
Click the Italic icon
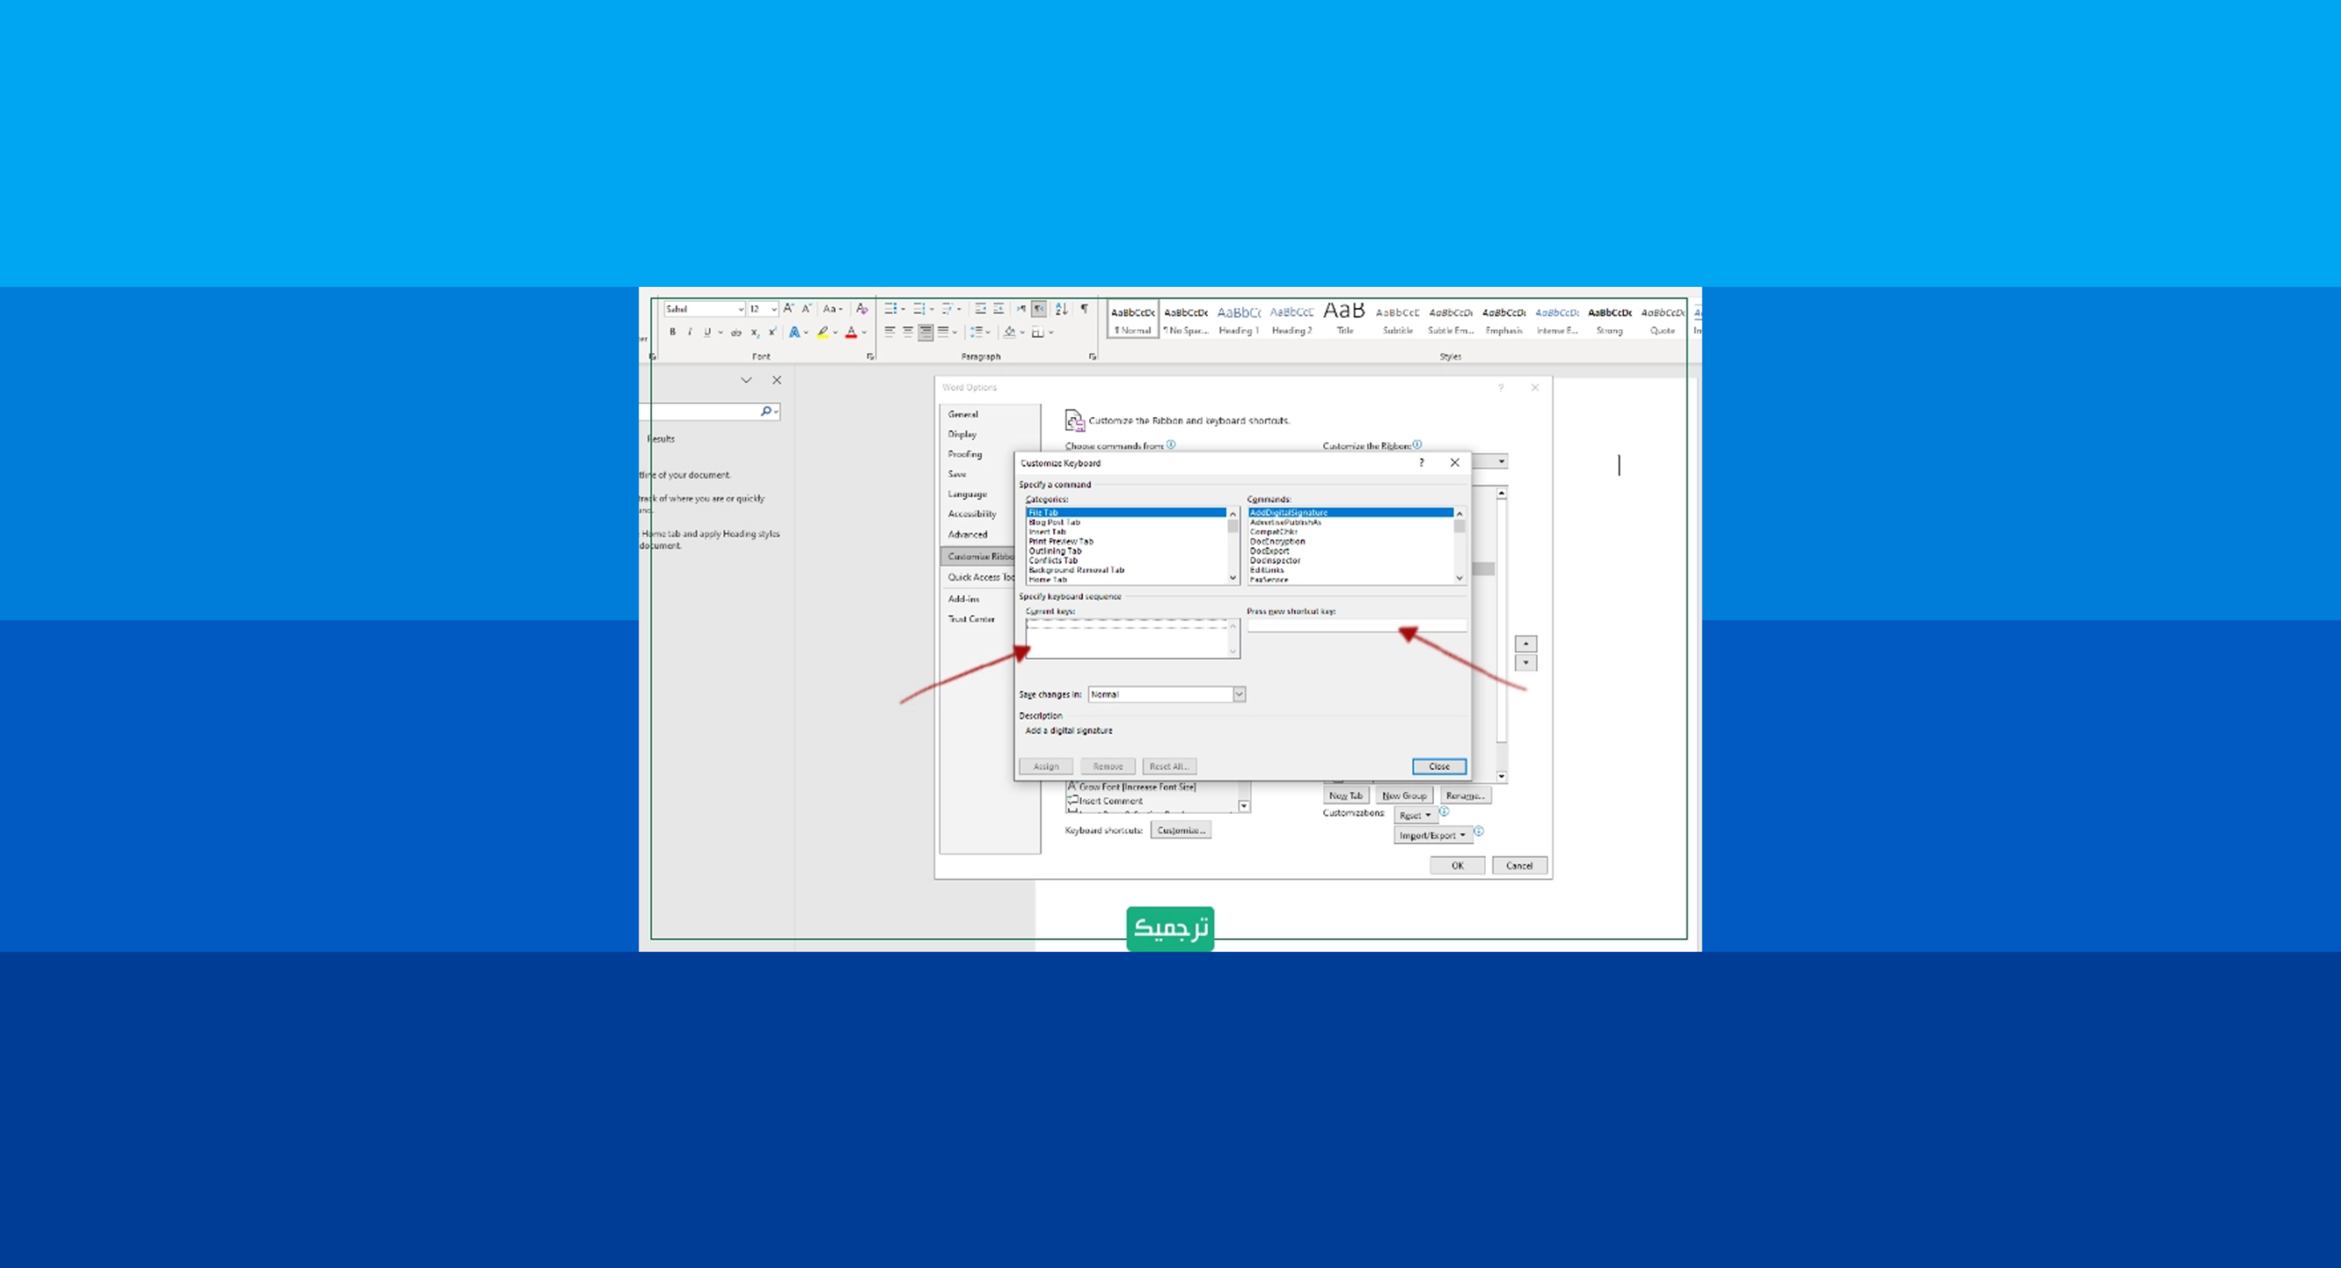689,332
